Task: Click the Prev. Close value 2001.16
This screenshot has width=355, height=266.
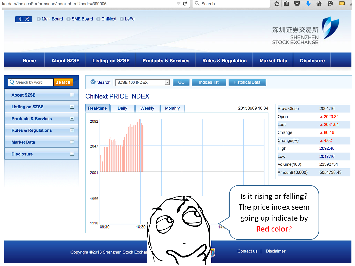Action: click(327, 109)
